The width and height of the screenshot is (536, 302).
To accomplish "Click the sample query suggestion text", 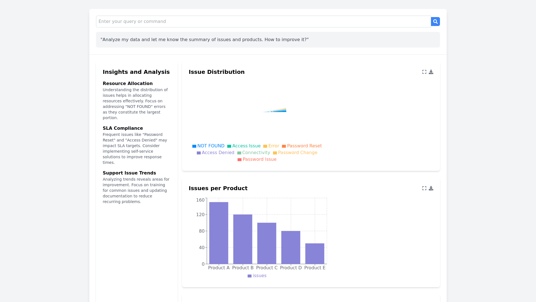I will [x=205, y=40].
